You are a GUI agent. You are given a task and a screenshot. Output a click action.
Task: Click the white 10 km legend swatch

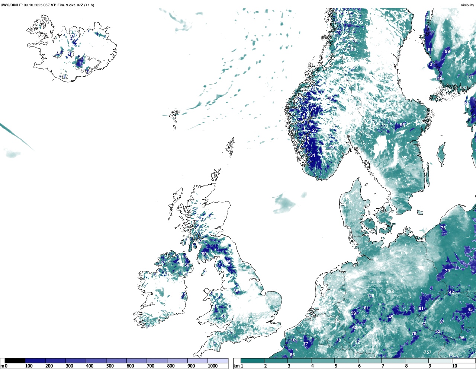coord(464,361)
